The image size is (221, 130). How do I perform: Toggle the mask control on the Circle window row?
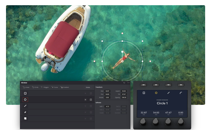pyautogui.click(x=91, y=100)
